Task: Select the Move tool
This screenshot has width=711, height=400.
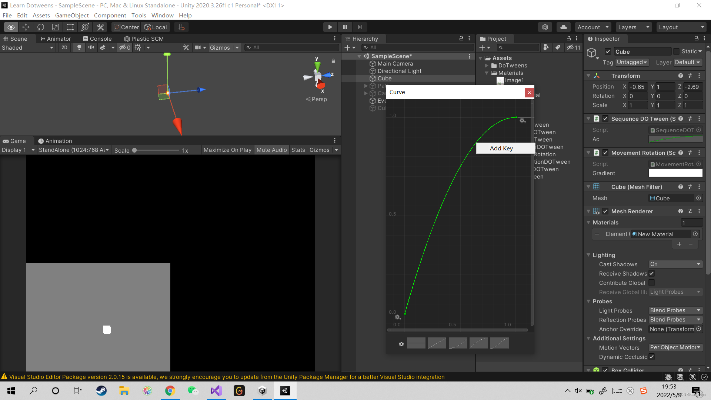Action: [x=26, y=27]
